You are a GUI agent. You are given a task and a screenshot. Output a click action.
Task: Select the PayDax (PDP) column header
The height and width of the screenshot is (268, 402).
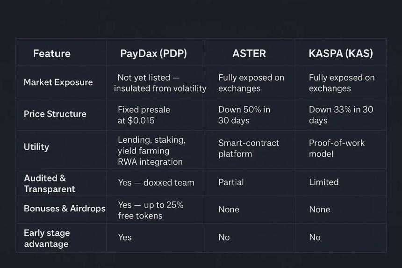153,53
